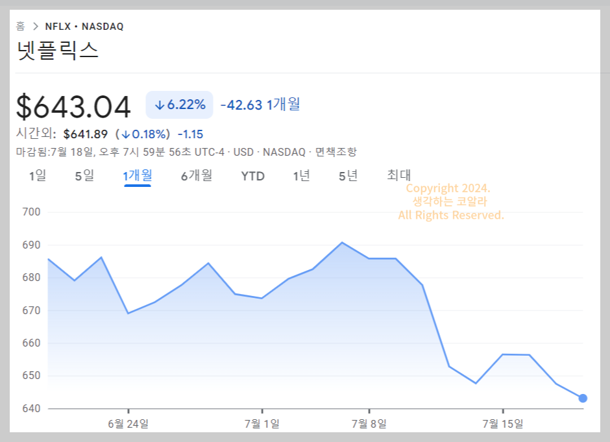Open the 홈 breadcrumb link

pos(20,27)
